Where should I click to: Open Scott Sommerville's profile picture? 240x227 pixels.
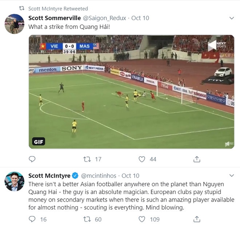coord(14,24)
